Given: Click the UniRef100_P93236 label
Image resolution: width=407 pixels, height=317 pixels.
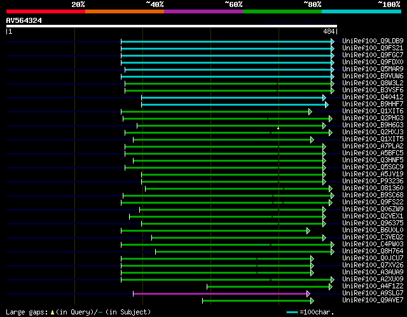Looking at the screenshot, I should tap(373, 181).
